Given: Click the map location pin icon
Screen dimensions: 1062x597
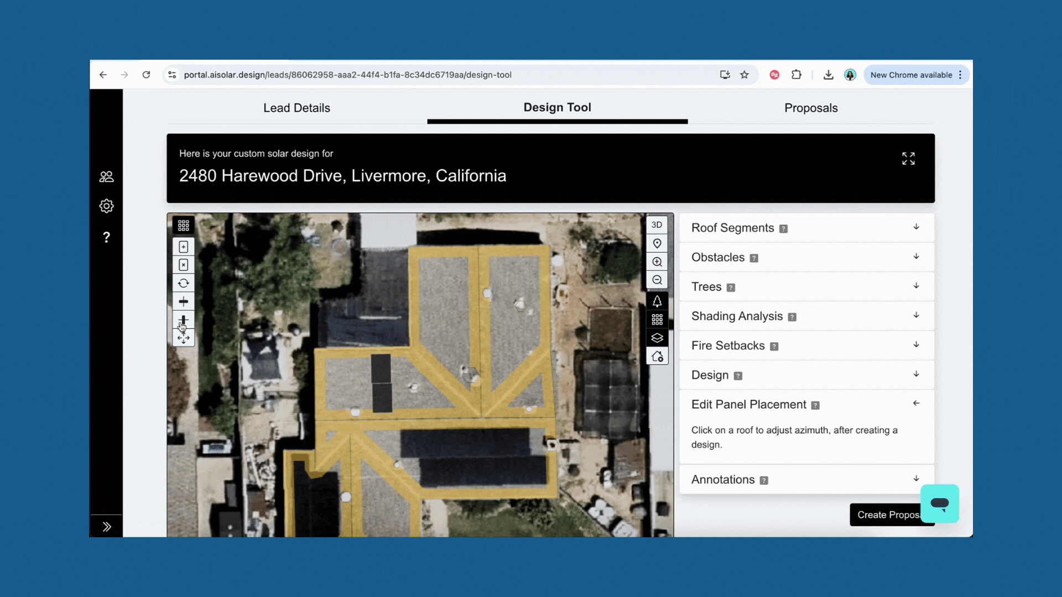Looking at the screenshot, I should [x=657, y=243].
